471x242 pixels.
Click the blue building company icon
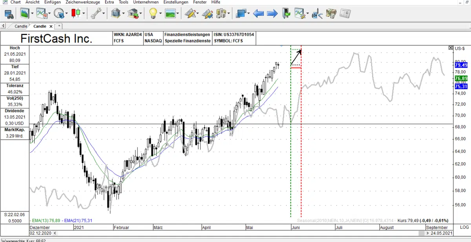click(116, 14)
